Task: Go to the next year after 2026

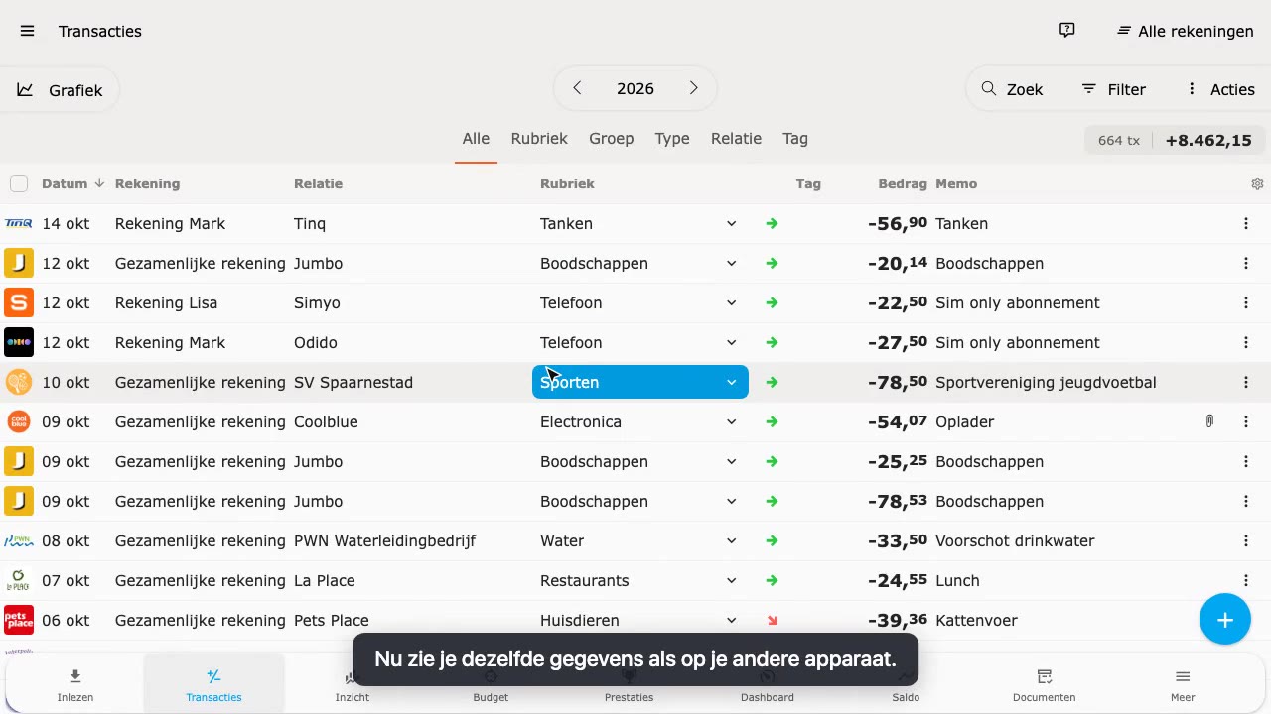Action: click(x=694, y=88)
